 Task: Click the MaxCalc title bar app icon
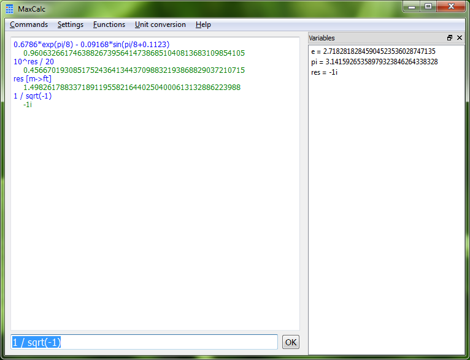[10, 9]
